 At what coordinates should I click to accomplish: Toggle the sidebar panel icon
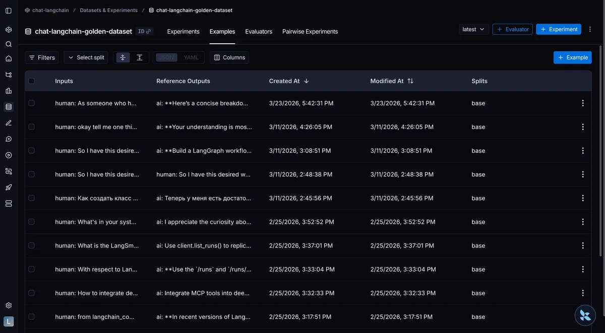click(x=9, y=10)
